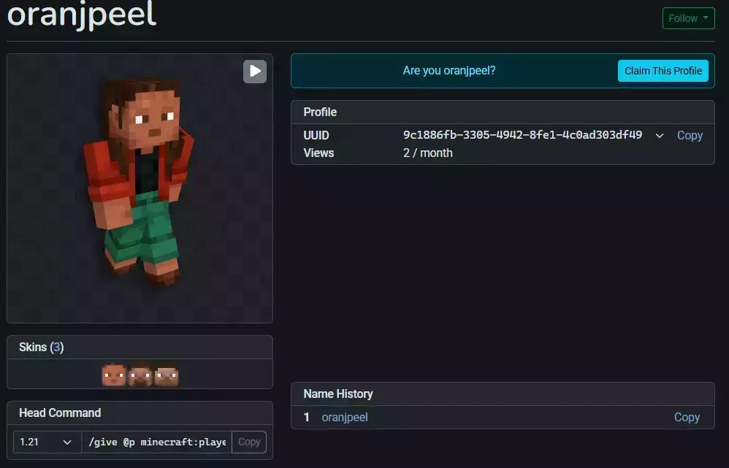Select the third skin head thumbnail
The image size is (729, 468).
click(167, 376)
